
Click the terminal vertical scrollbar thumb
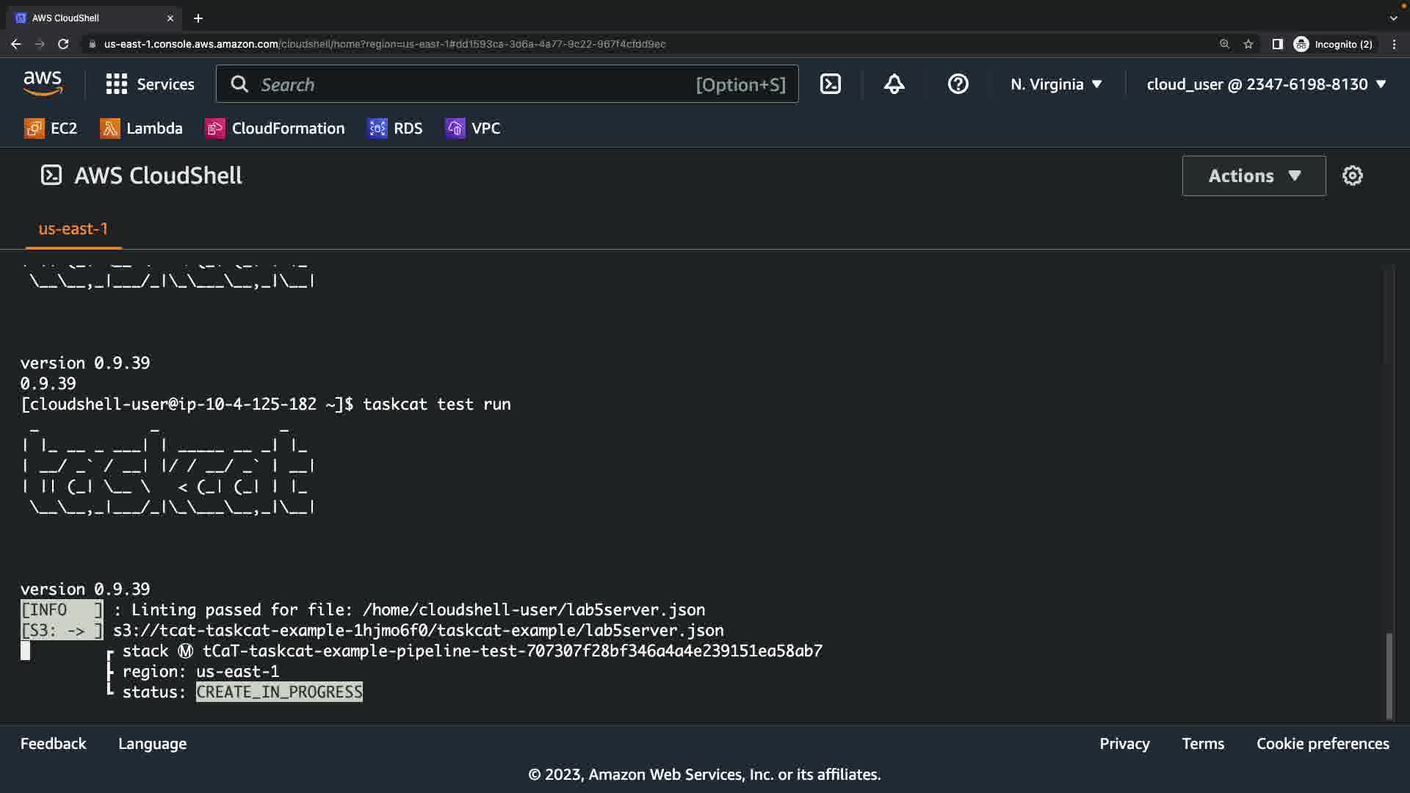click(x=1389, y=676)
